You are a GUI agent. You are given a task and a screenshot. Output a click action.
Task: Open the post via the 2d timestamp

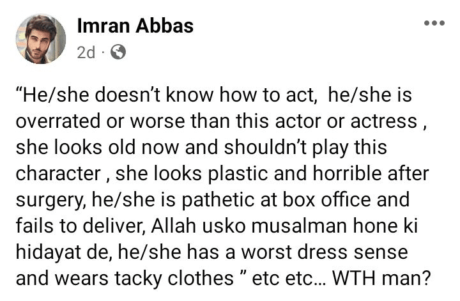pyautogui.click(x=85, y=53)
